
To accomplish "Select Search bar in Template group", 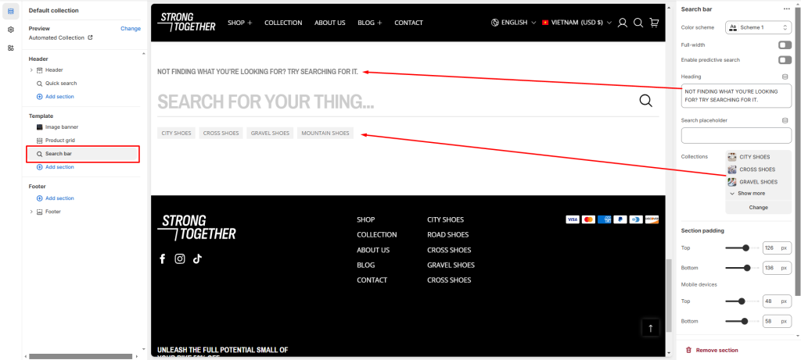I will coord(83,154).
